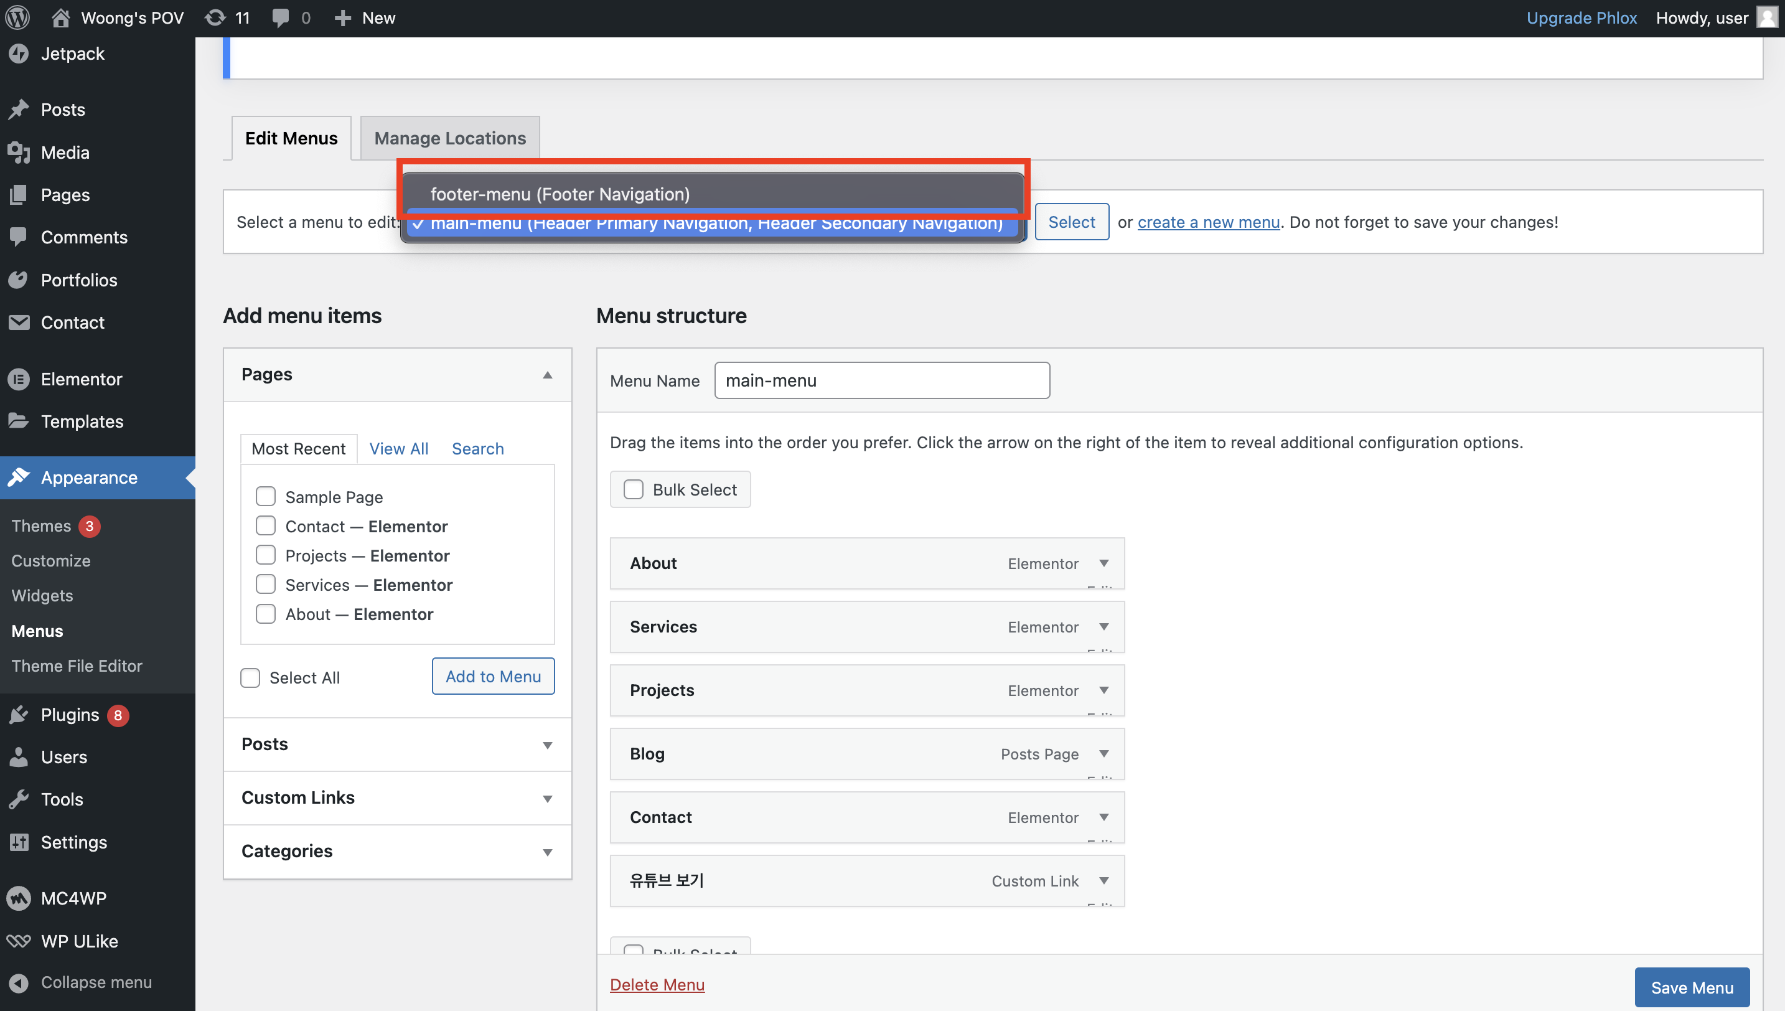
Task: Click the Menu Name text field
Action: [881, 380]
